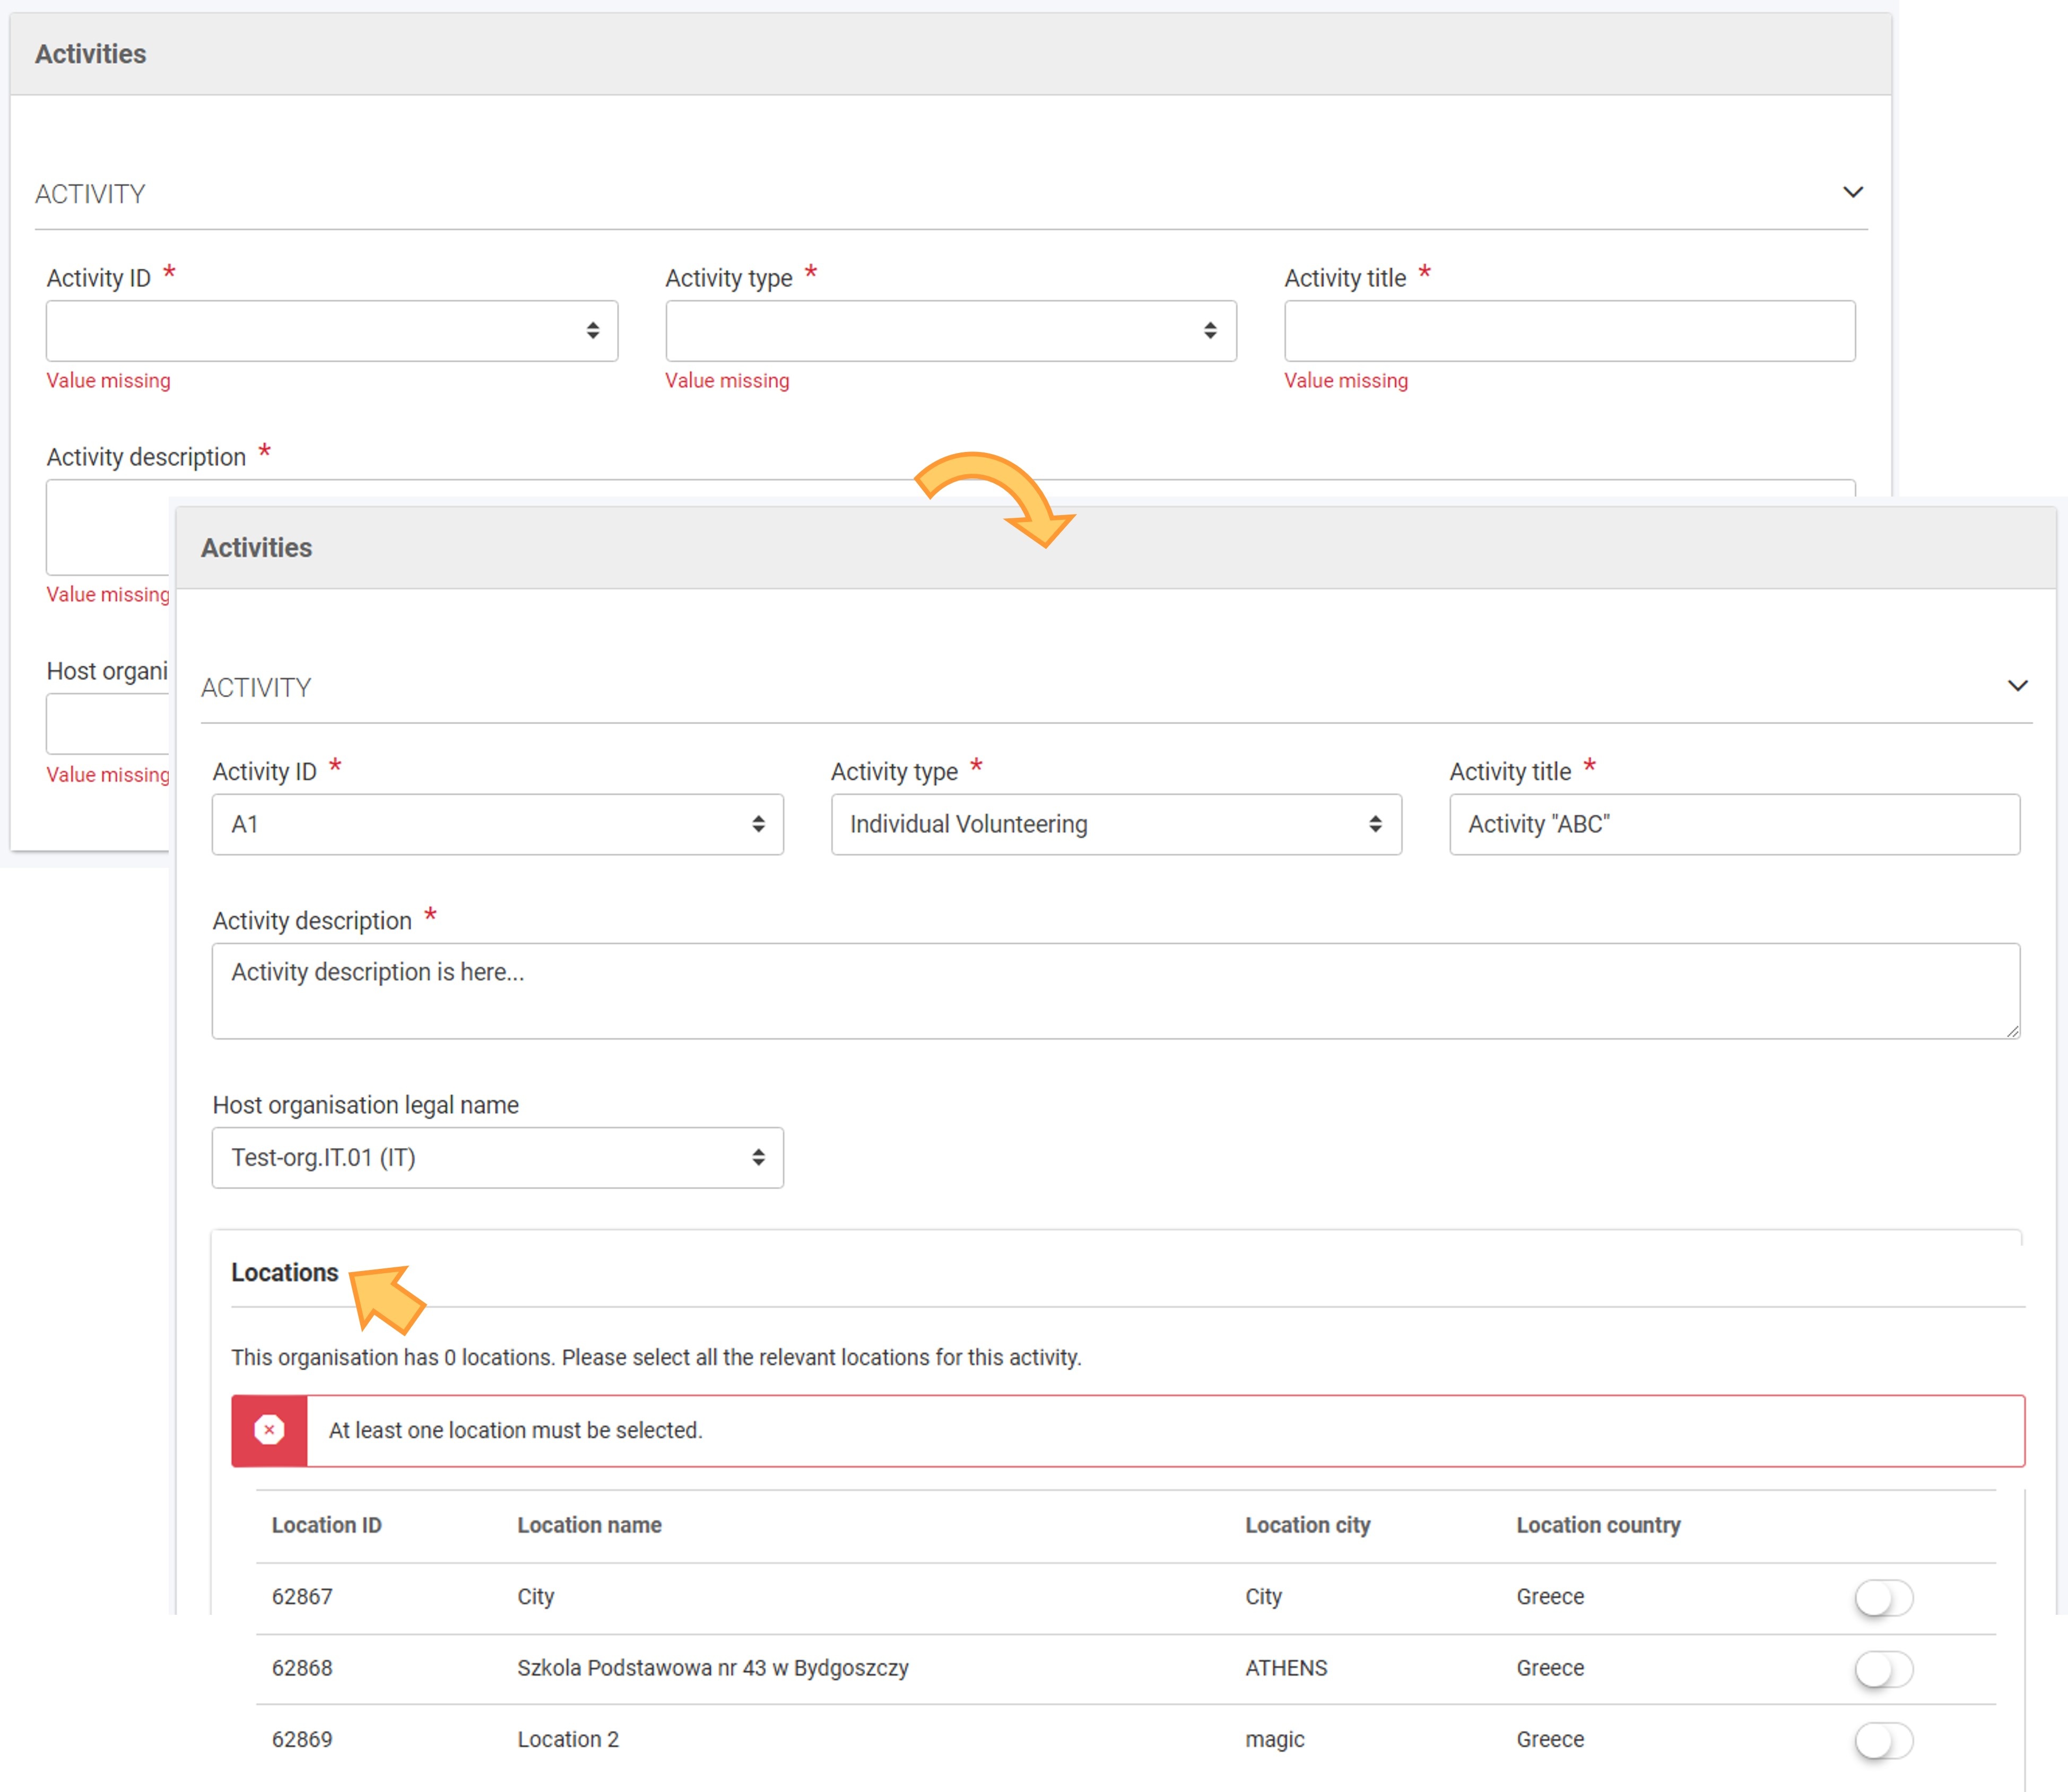Image resolution: width=2068 pixels, height=1792 pixels.
Task: Click Szkola Podstawowa nr 43 w Bydgoszczy cell
Action: pos(713,1668)
